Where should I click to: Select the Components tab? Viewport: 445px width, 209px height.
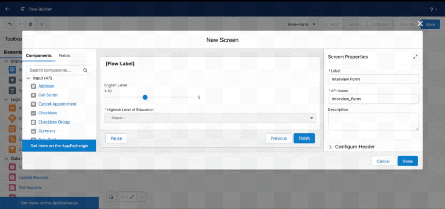[39, 55]
